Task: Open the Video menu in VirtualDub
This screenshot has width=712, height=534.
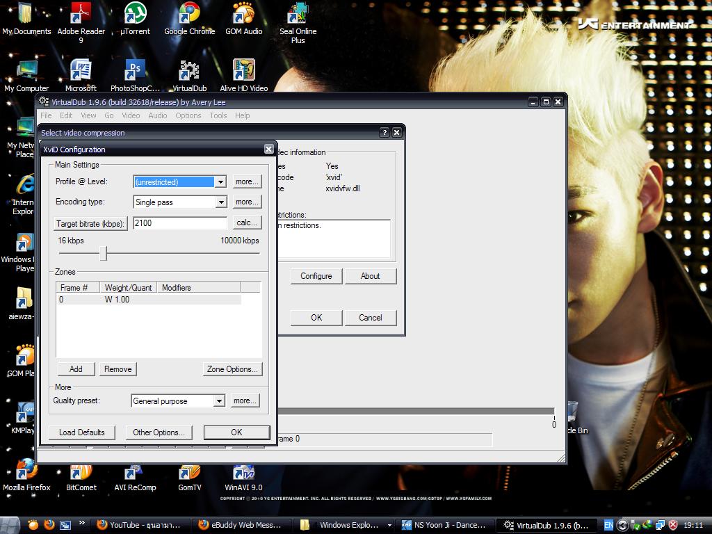Action: tap(131, 115)
